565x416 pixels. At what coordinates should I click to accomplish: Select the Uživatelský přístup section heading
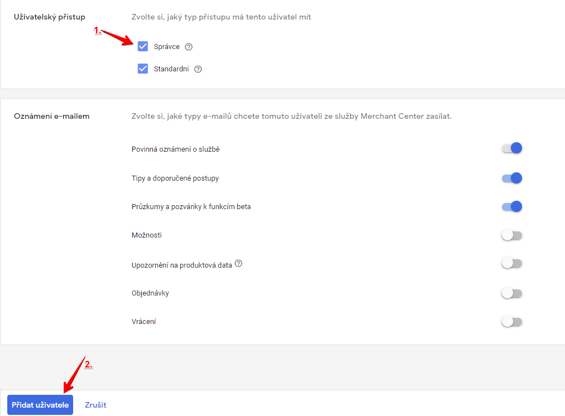50,17
